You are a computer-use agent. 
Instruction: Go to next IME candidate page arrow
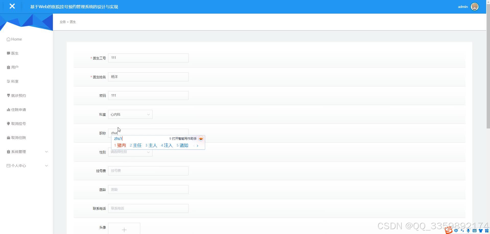click(x=197, y=146)
